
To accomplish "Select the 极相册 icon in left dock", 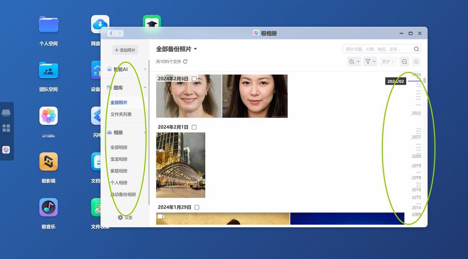I will (6, 150).
